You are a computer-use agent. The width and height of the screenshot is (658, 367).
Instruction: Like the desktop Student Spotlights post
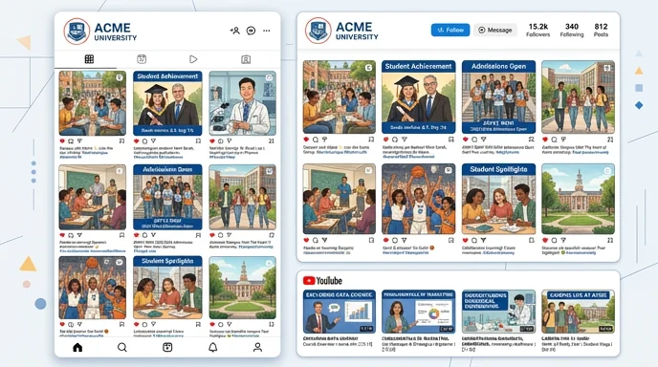click(466, 240)
